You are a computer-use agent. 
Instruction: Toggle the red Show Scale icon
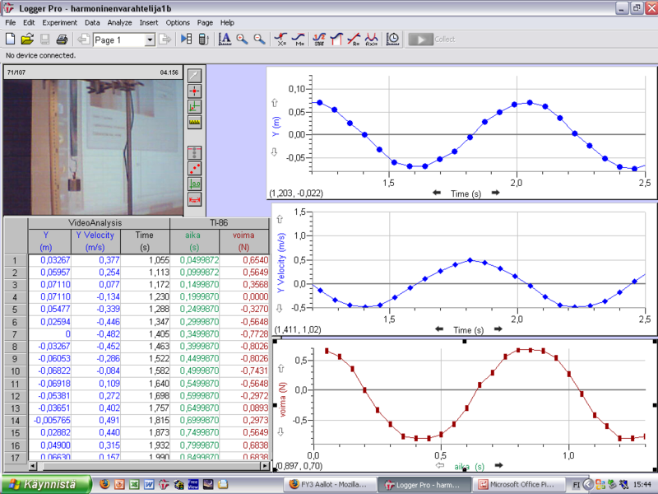click(195, 199)
